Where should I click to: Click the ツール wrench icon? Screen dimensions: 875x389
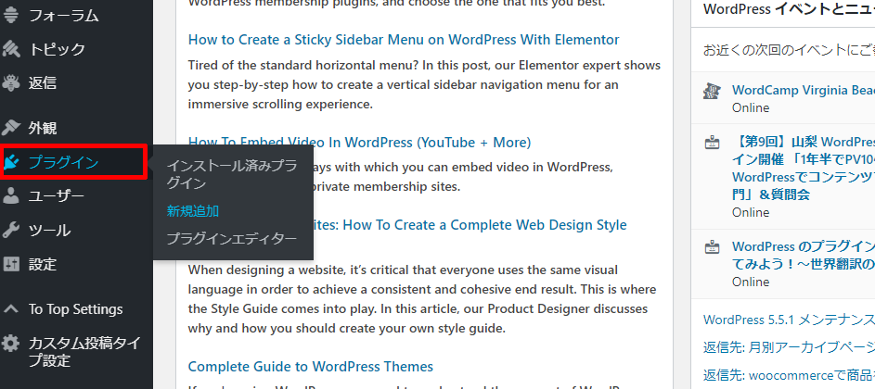click(x=11, y=230)
